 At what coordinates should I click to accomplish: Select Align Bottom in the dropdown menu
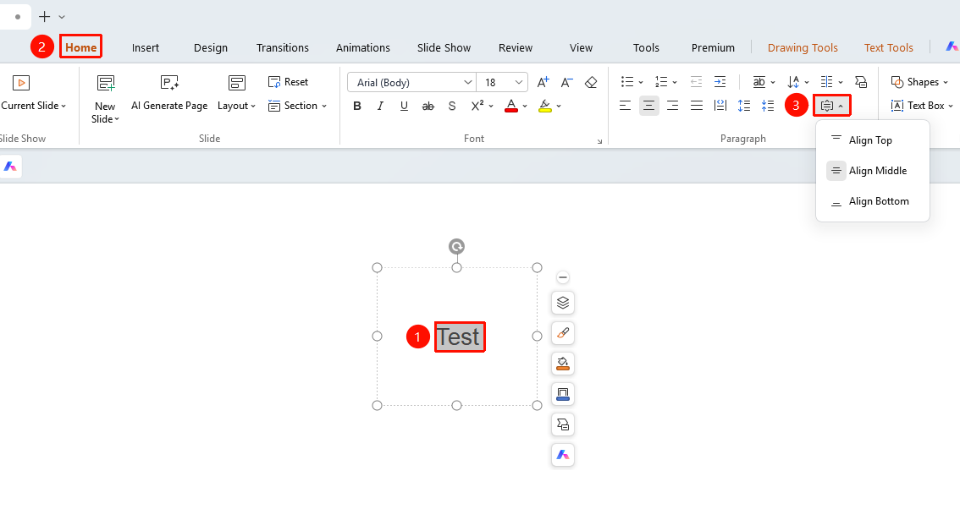coord(873,201)
